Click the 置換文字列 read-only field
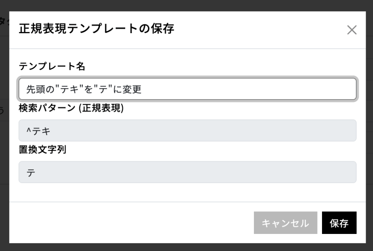The width and height of the screenshot is (373, 251). click(187, 172)
